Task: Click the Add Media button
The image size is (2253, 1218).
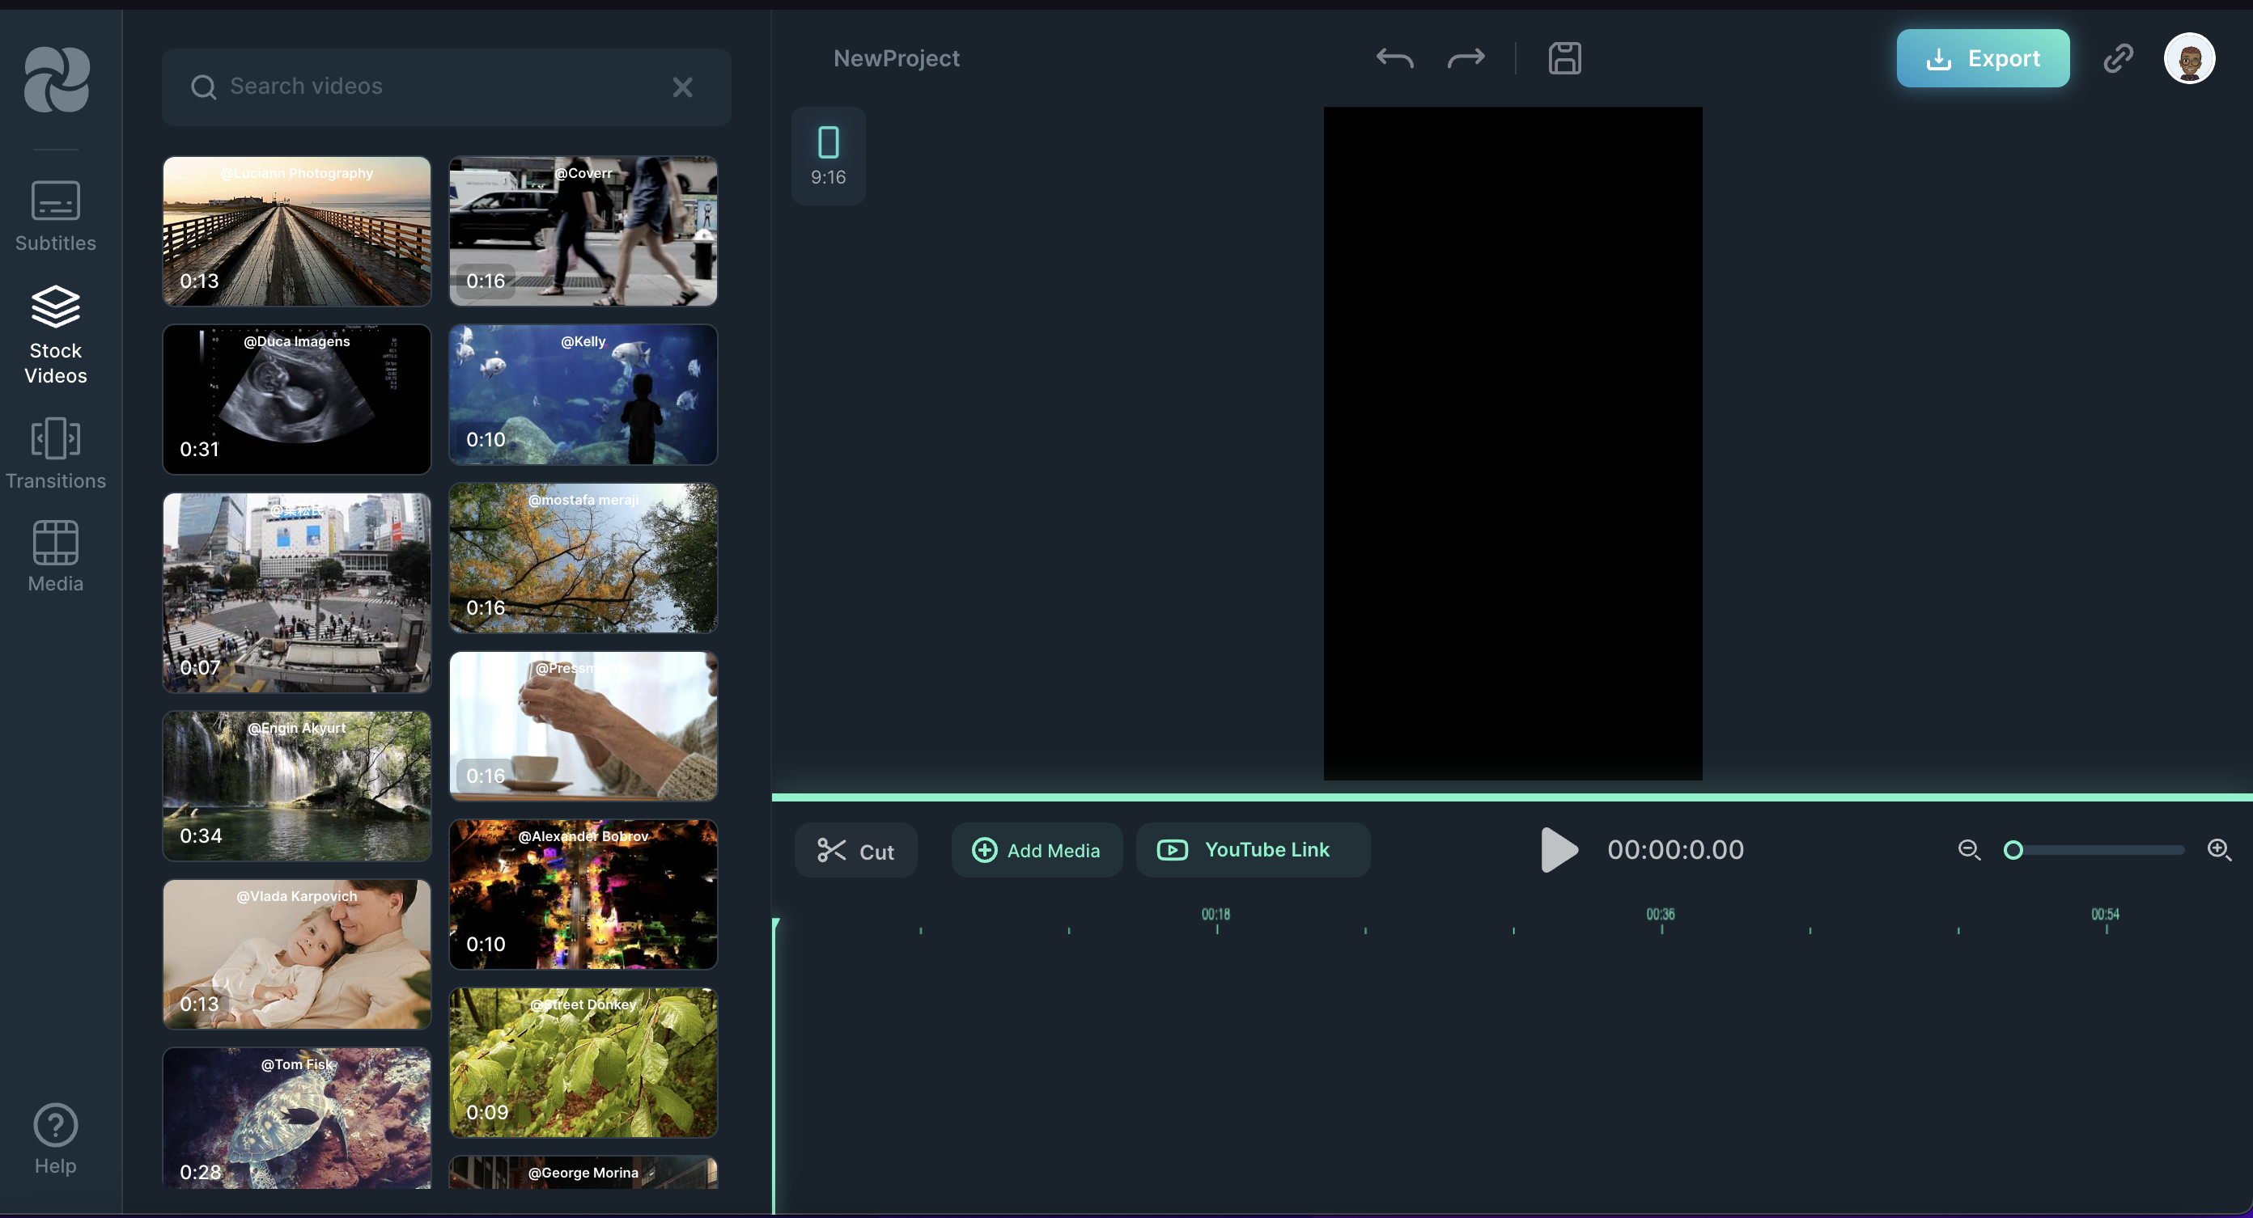Action: point(1037,850)
